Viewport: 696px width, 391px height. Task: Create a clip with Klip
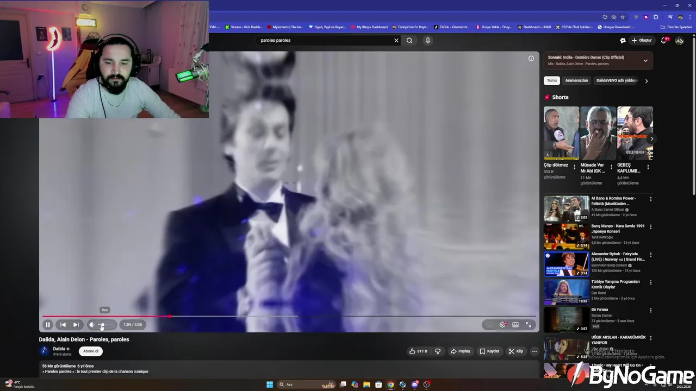pos(515,351)
